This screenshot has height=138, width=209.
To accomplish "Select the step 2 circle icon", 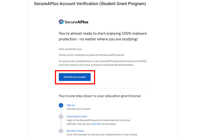I will coord(61,117).
